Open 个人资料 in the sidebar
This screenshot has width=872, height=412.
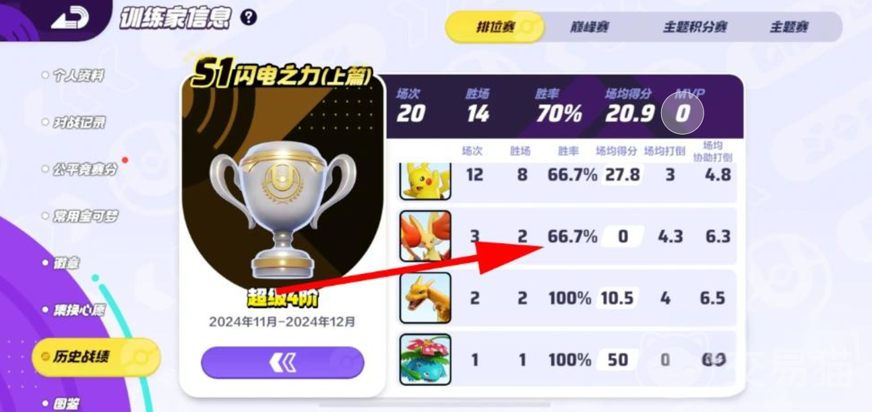(78, 76)
